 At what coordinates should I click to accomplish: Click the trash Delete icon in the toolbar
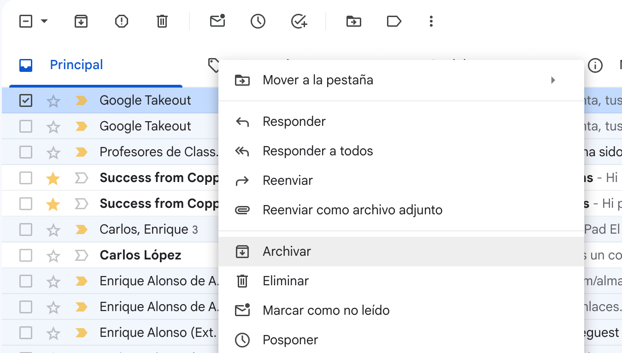pyautogui.click(x=162, y=21)
